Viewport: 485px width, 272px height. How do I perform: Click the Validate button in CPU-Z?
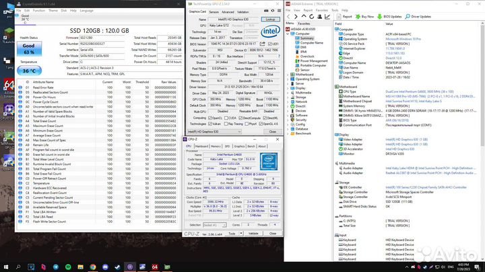pyautogui.click(x=253, y=234)
